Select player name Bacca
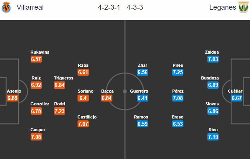The width and height of the screenshot is (250, 159). pos(107,91)
